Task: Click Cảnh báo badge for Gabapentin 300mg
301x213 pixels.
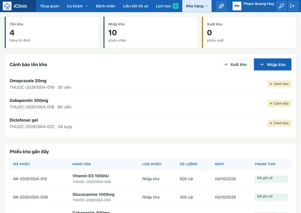Action: pos(279,103)
